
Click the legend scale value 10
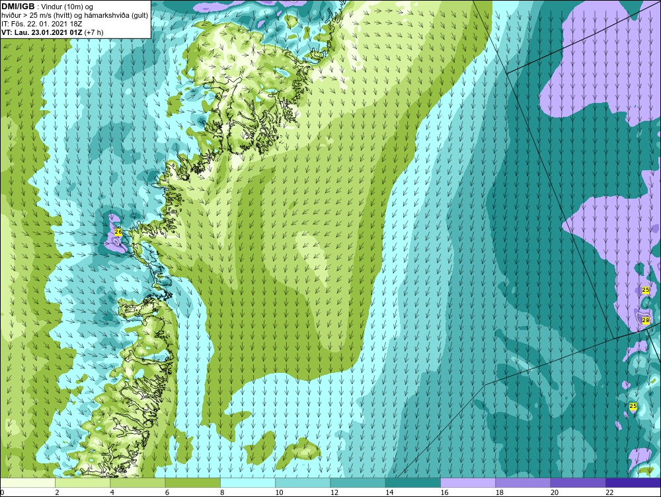pos(279,493)
